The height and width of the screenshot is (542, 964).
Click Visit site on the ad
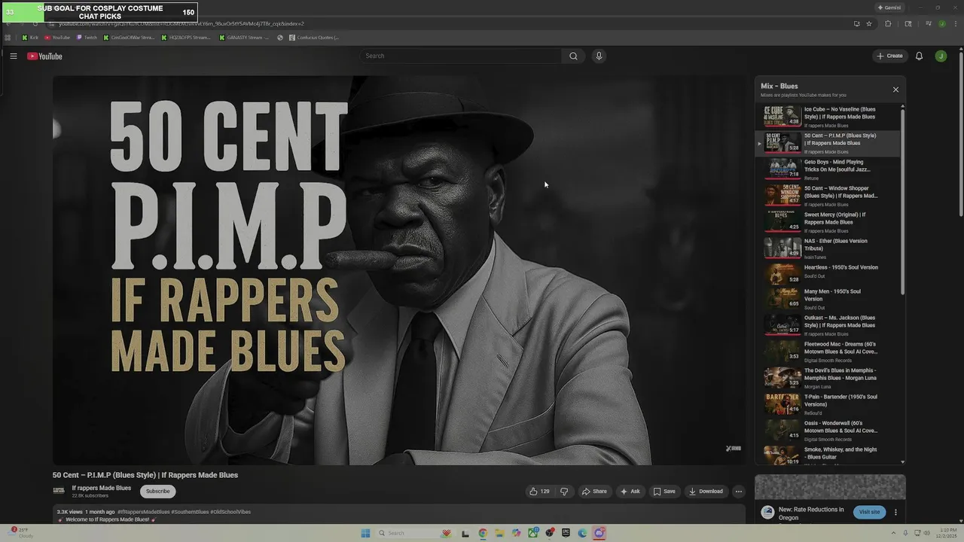pyautogui.click(x=869, y=512)
